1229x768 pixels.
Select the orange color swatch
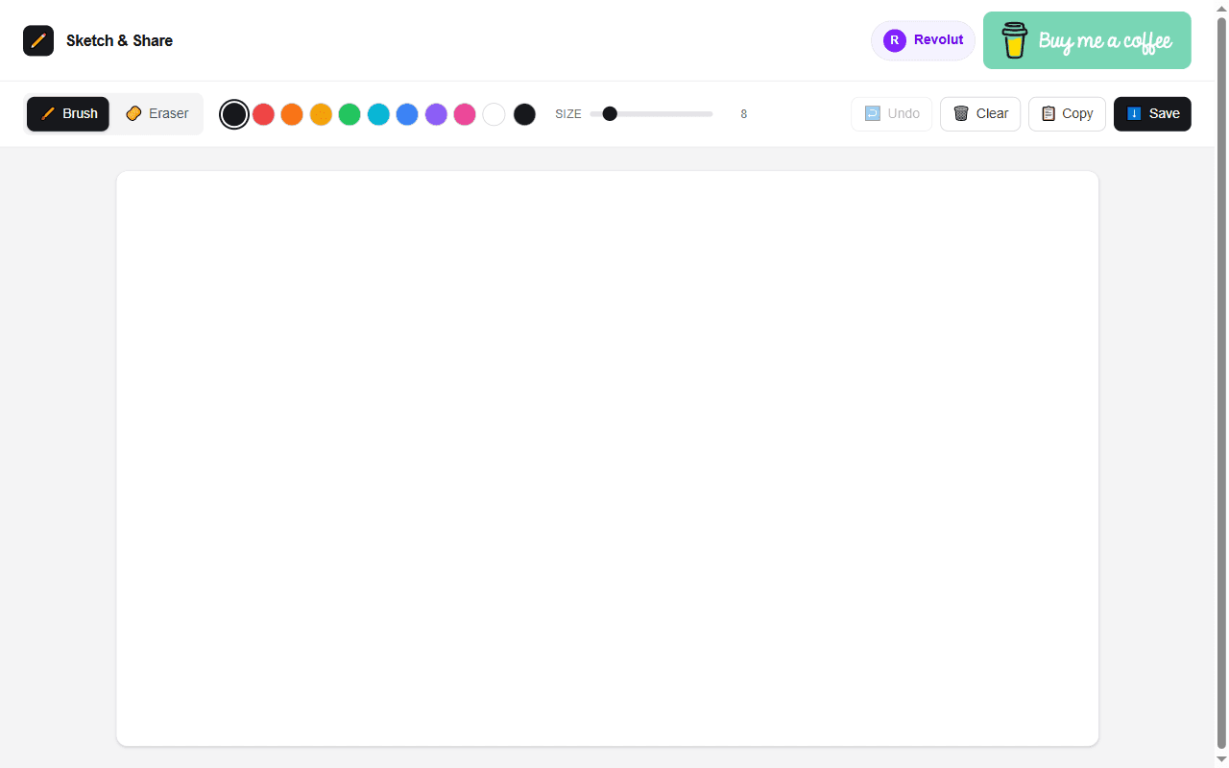(x=292, y=114)
